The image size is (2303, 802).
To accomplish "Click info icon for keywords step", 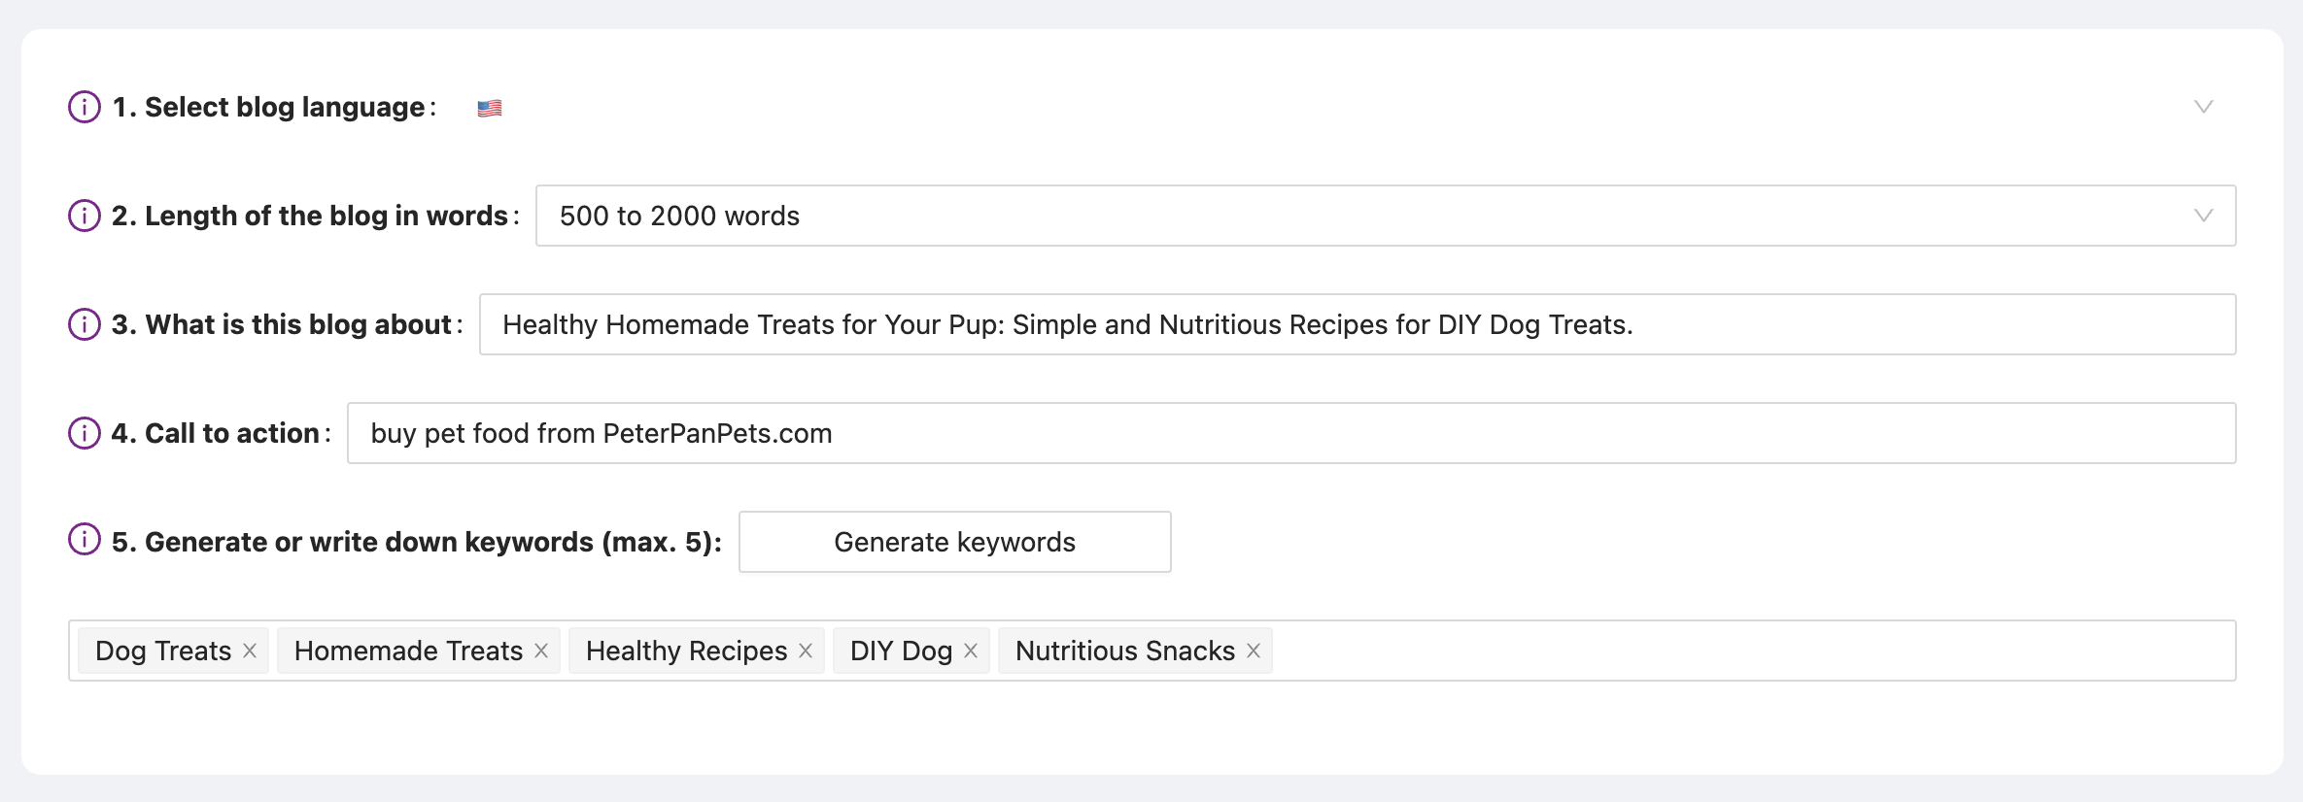I will (85, 539).
